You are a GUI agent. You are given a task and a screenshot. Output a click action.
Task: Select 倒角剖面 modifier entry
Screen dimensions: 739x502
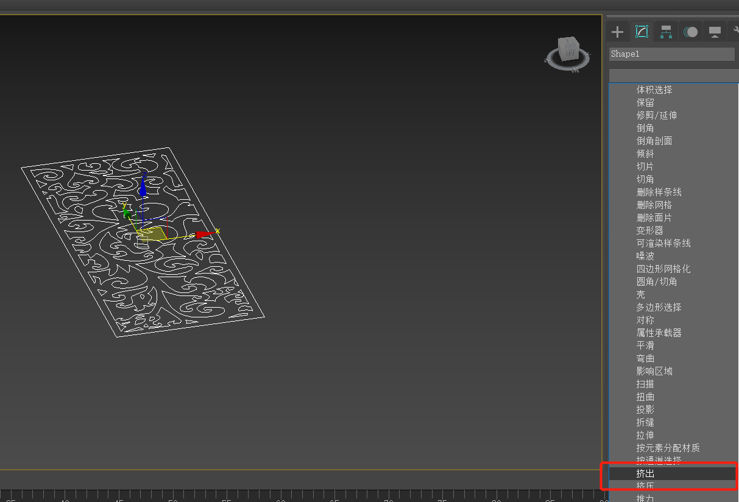tap(654, 141)
